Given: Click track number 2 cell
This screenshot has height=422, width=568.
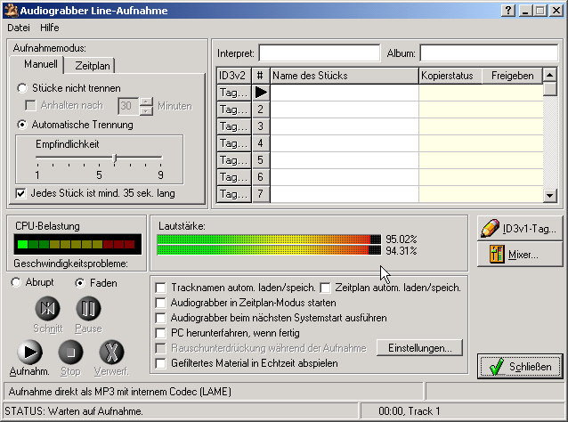Looking at the screenshot, I should coord(261,110).
